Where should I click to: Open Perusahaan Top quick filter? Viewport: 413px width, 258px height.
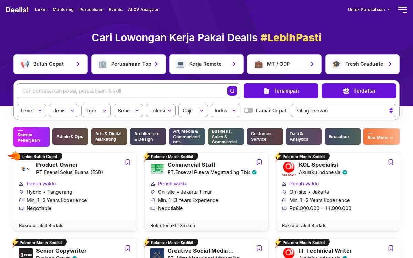[x=128, y=64]
